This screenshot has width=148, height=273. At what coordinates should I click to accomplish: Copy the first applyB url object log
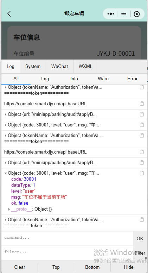[142, 114]
